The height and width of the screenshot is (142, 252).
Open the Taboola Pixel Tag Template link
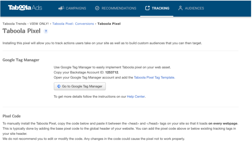tap(154, 78)
